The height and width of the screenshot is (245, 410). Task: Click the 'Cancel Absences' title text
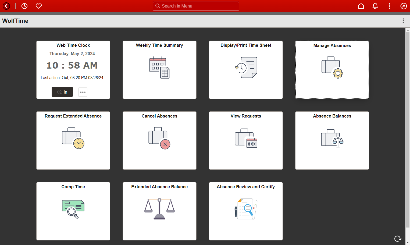[159, 116]
